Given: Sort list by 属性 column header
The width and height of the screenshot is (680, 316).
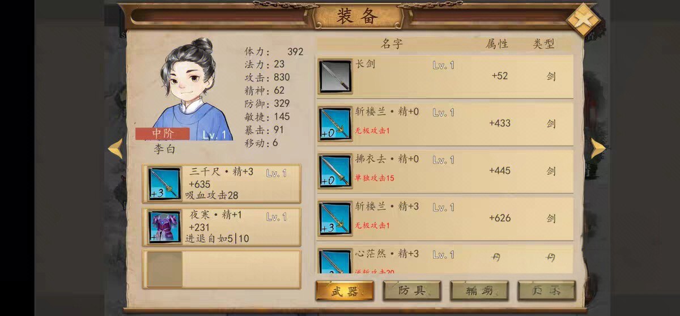Looking at the screenshot, I should 497,44.
